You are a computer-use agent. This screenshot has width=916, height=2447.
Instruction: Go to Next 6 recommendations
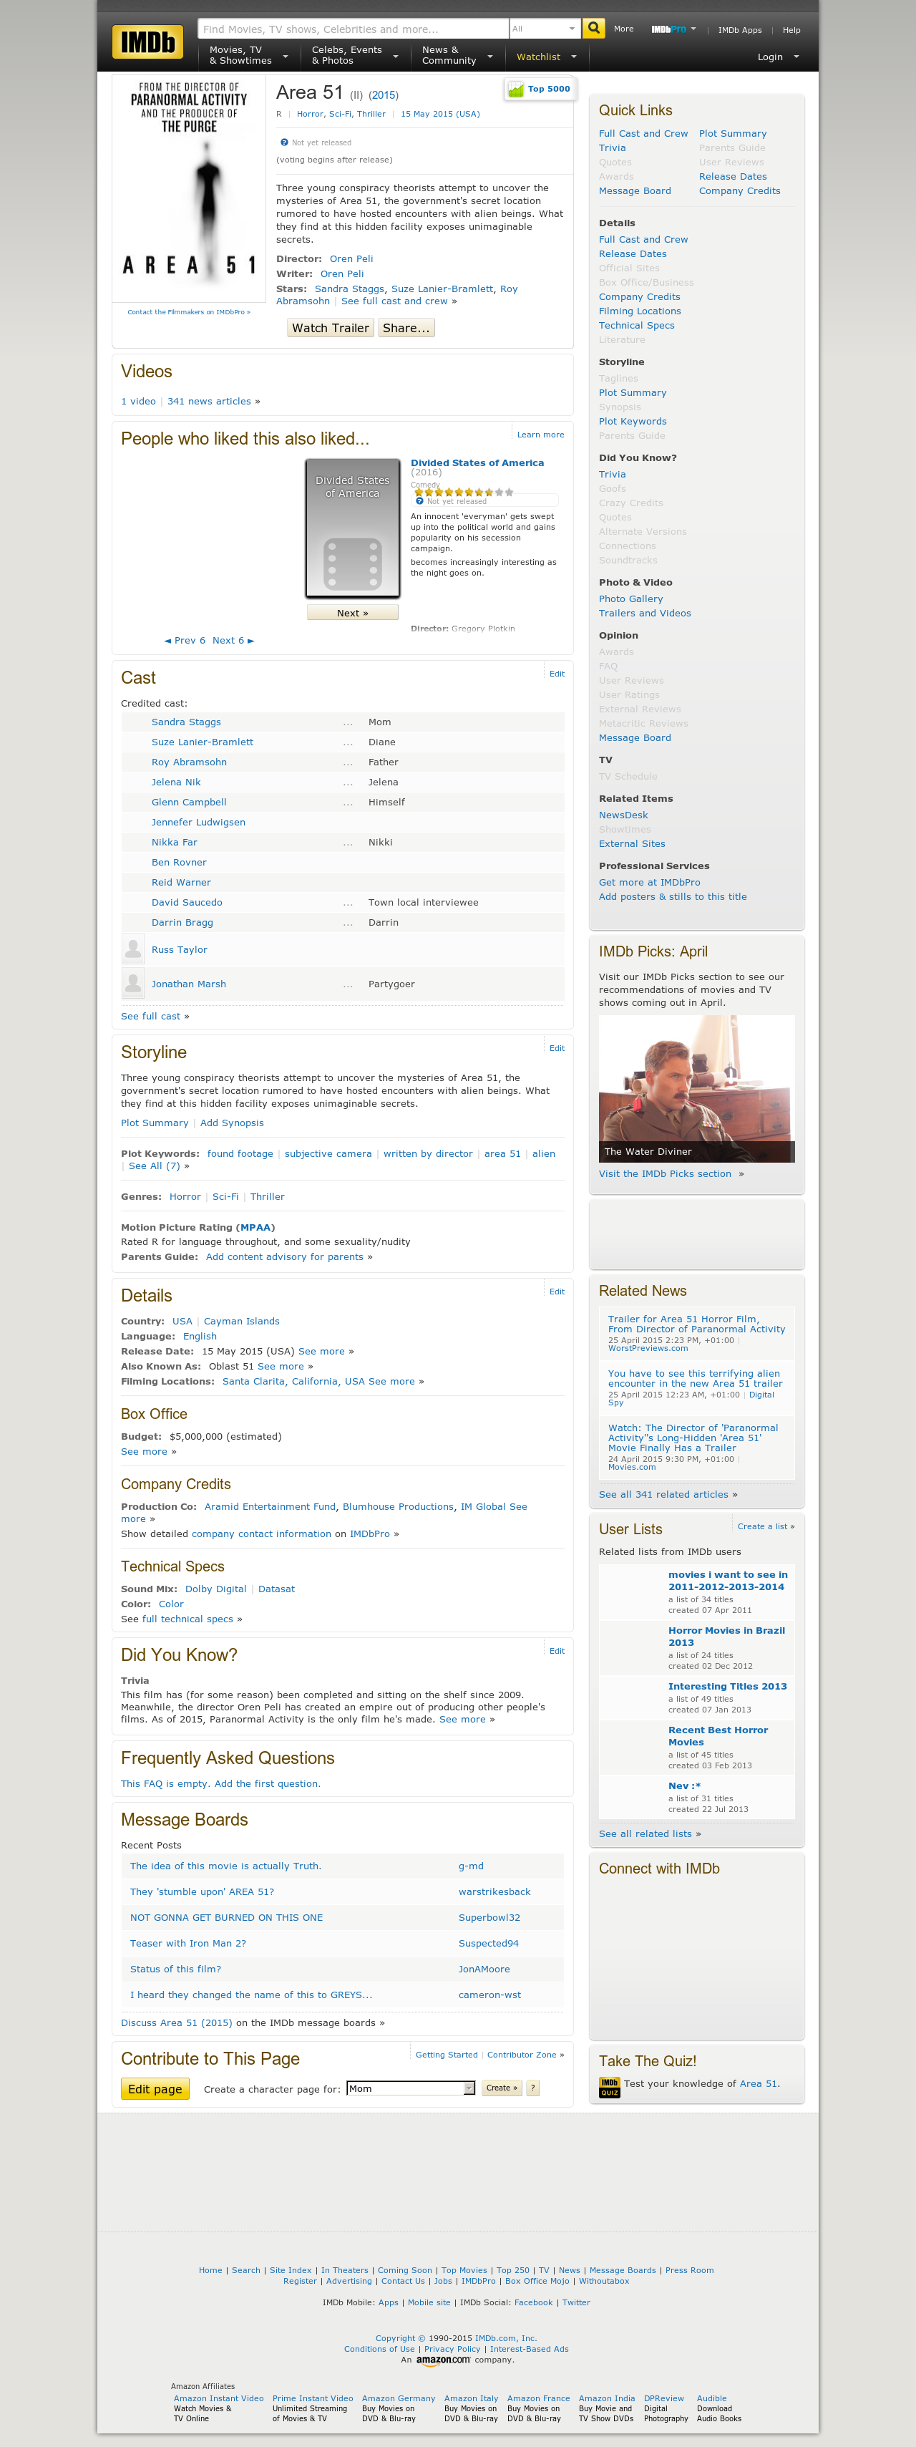pos(233,641)
